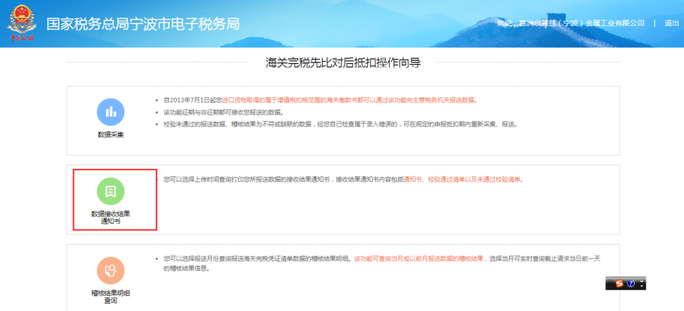Open the blue 数据采集 chart icon

click(111, 112)
